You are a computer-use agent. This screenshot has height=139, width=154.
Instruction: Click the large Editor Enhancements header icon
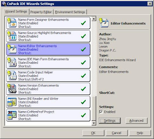point(104,23)
